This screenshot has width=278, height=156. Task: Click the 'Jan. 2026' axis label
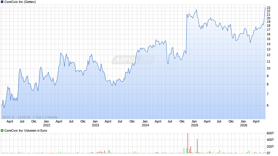pyautogui.click(x=244, y=123)
